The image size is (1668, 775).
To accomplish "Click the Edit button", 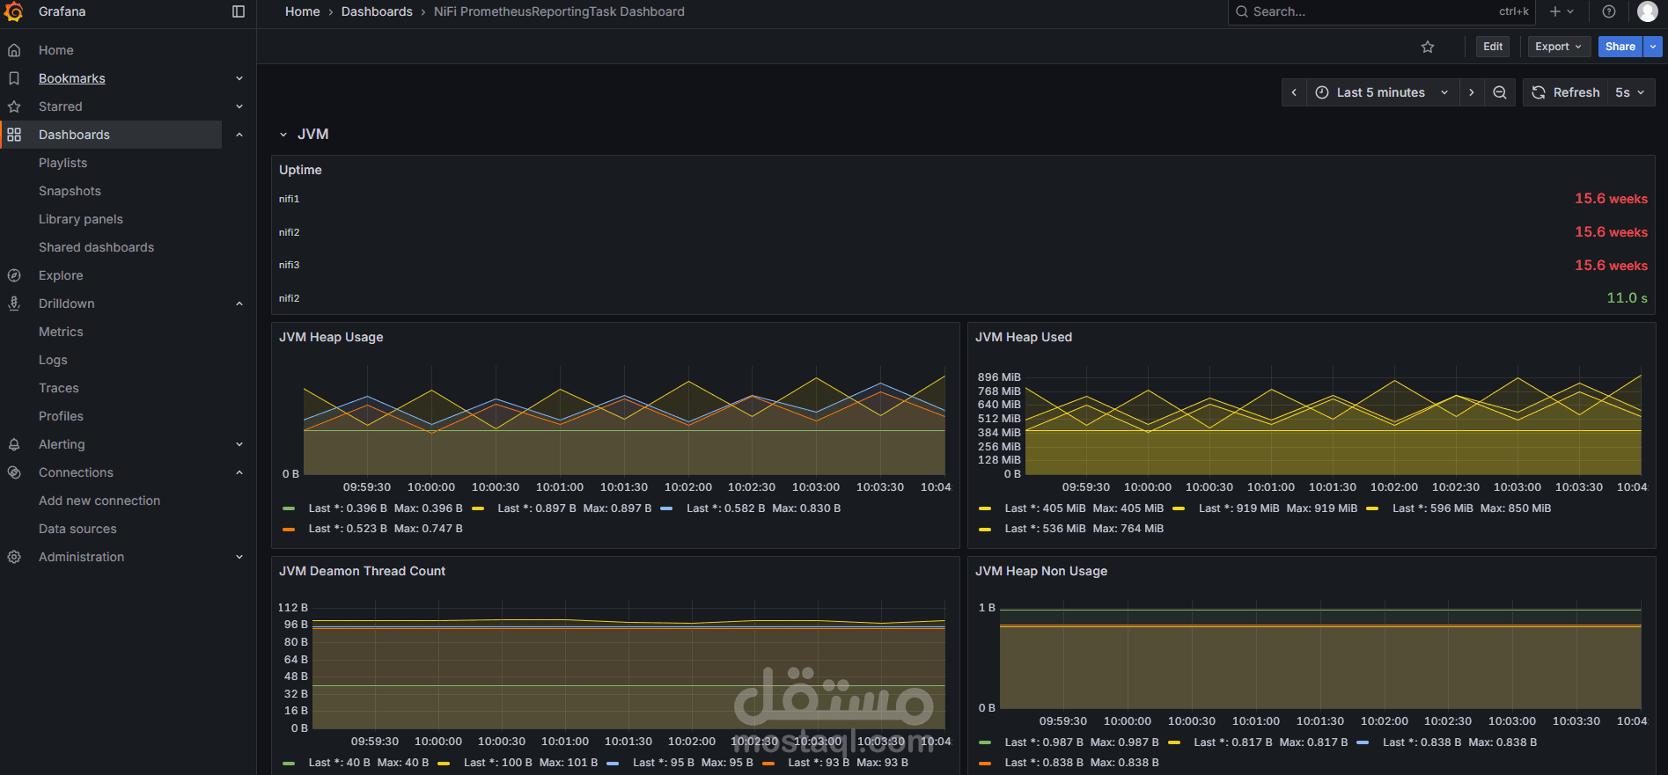I will pyautogui.click(x=1493, y=47).
